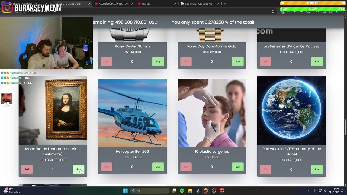Open network settings from system tray
The image size is (347, 195).
(320, 191)
